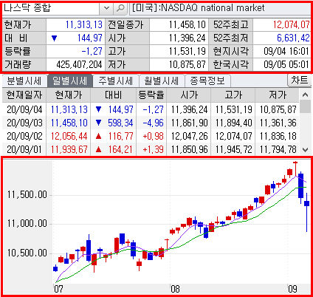Image resolution: width=313 pixels, height=297 pixels.
Task: Click the magnifier search icon
Action: click(120, 8)
